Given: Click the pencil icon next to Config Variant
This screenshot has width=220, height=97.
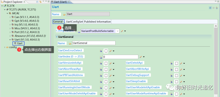Looking at the screenshot, I should 122,31.
